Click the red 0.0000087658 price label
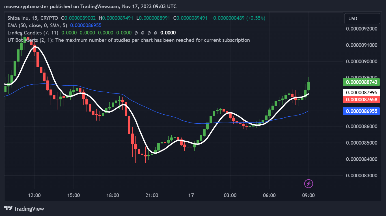This screenshot has width=386, height=216. tap(361, 99)
